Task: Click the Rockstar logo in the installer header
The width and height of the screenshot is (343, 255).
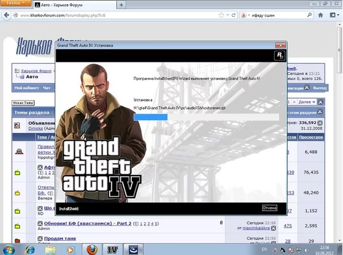Action: click(x=279, y=55)
